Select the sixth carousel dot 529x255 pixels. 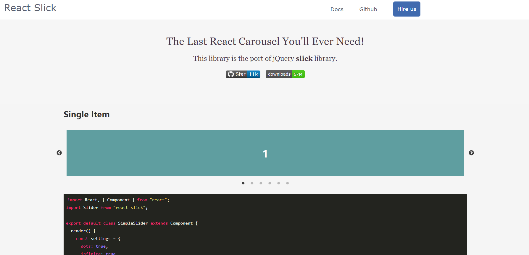pyautogui.click(x=288, y=183)
